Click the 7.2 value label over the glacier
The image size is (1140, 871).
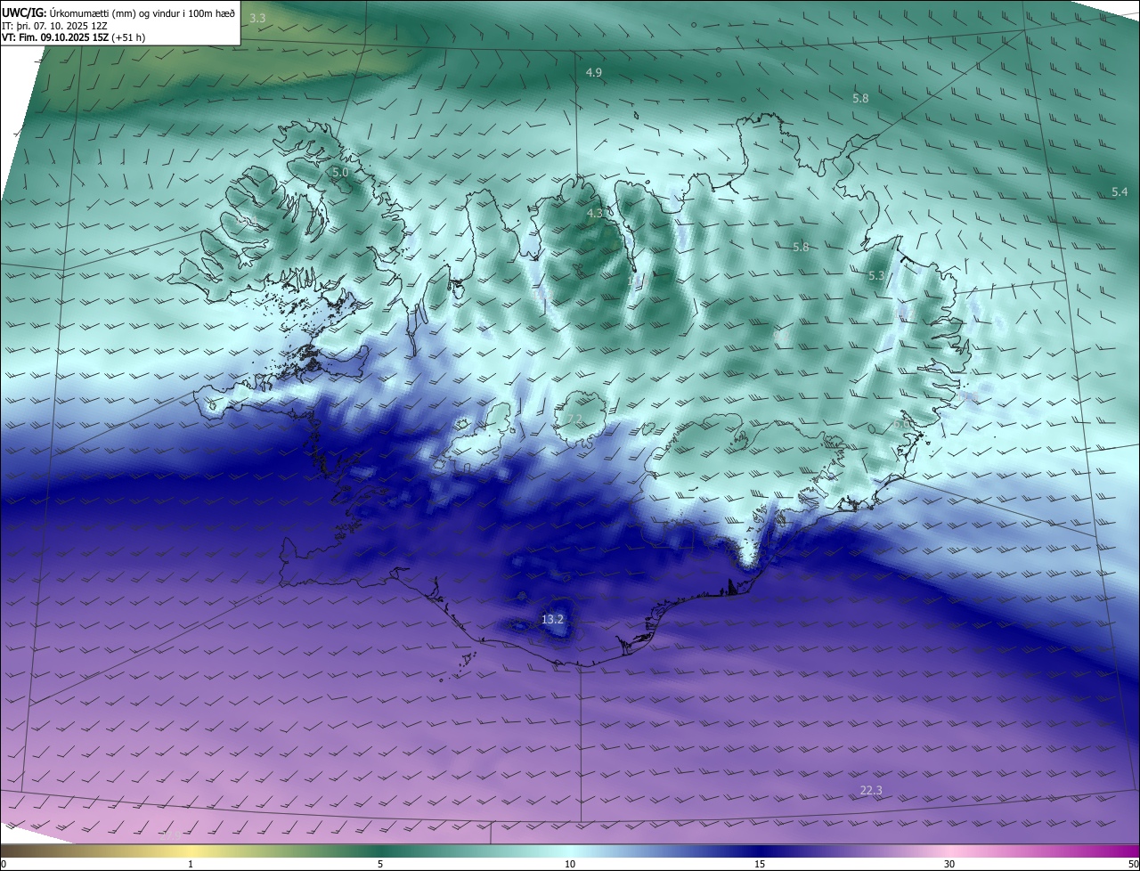point(574,419)
